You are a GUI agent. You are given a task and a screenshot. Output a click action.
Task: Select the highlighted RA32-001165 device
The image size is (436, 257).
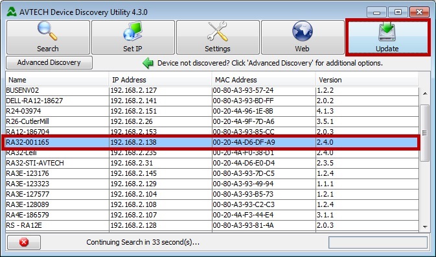pyautogui.click(x=212, y=142)
